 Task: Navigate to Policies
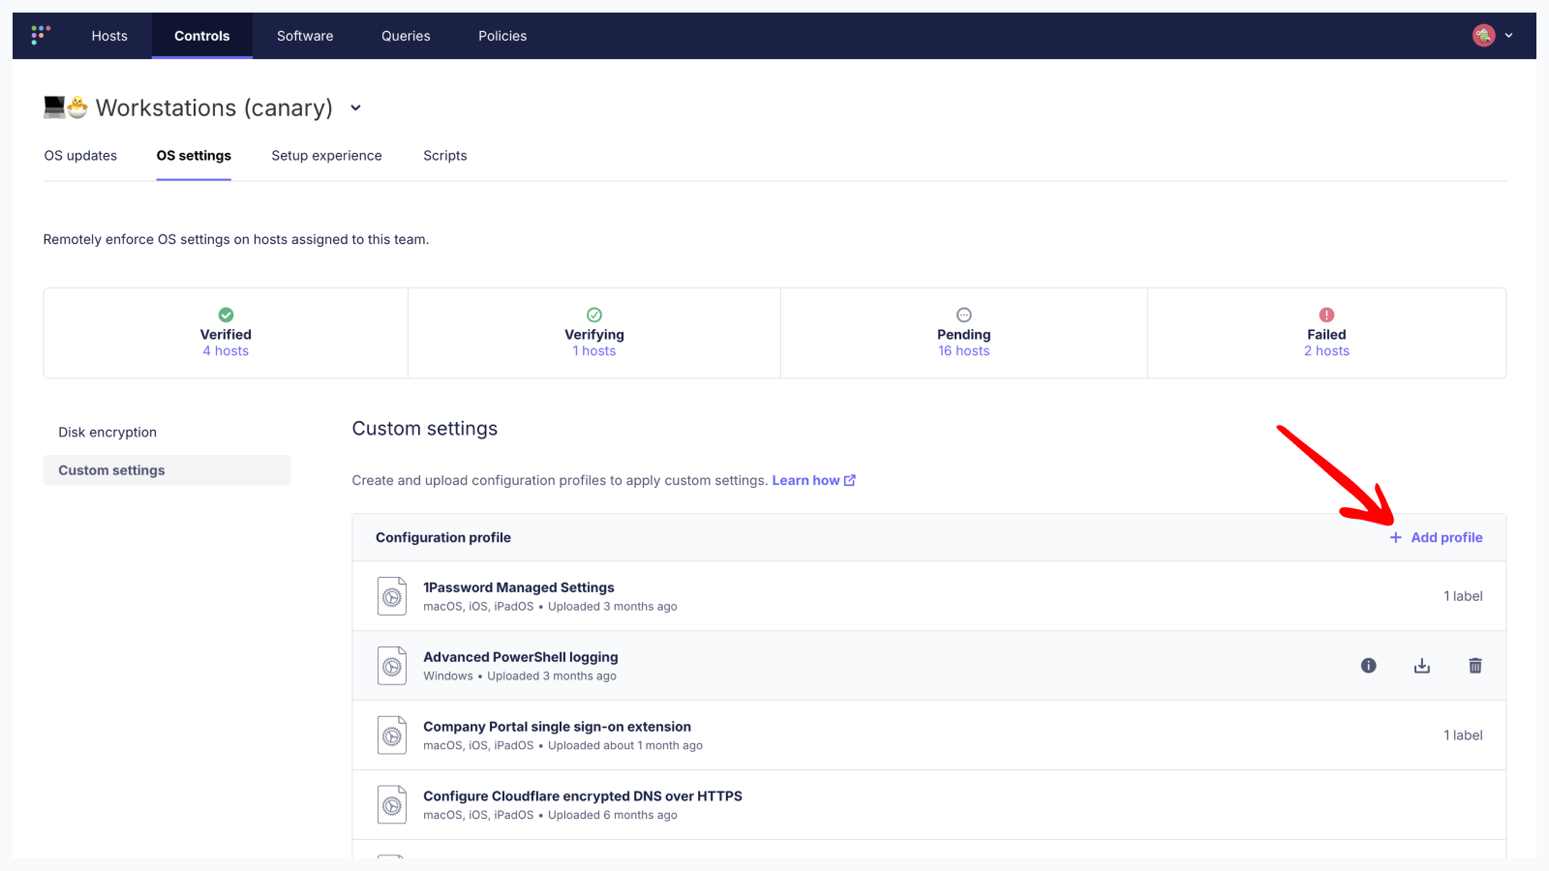click(x=502, y=36)
